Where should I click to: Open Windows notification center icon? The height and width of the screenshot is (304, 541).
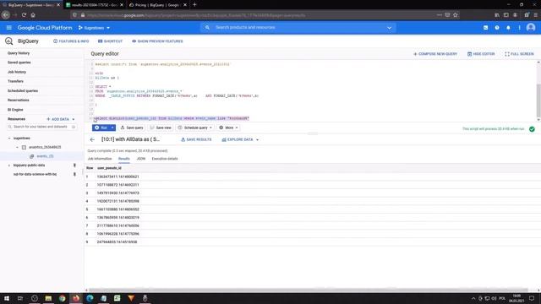click(x=532, y=298)
